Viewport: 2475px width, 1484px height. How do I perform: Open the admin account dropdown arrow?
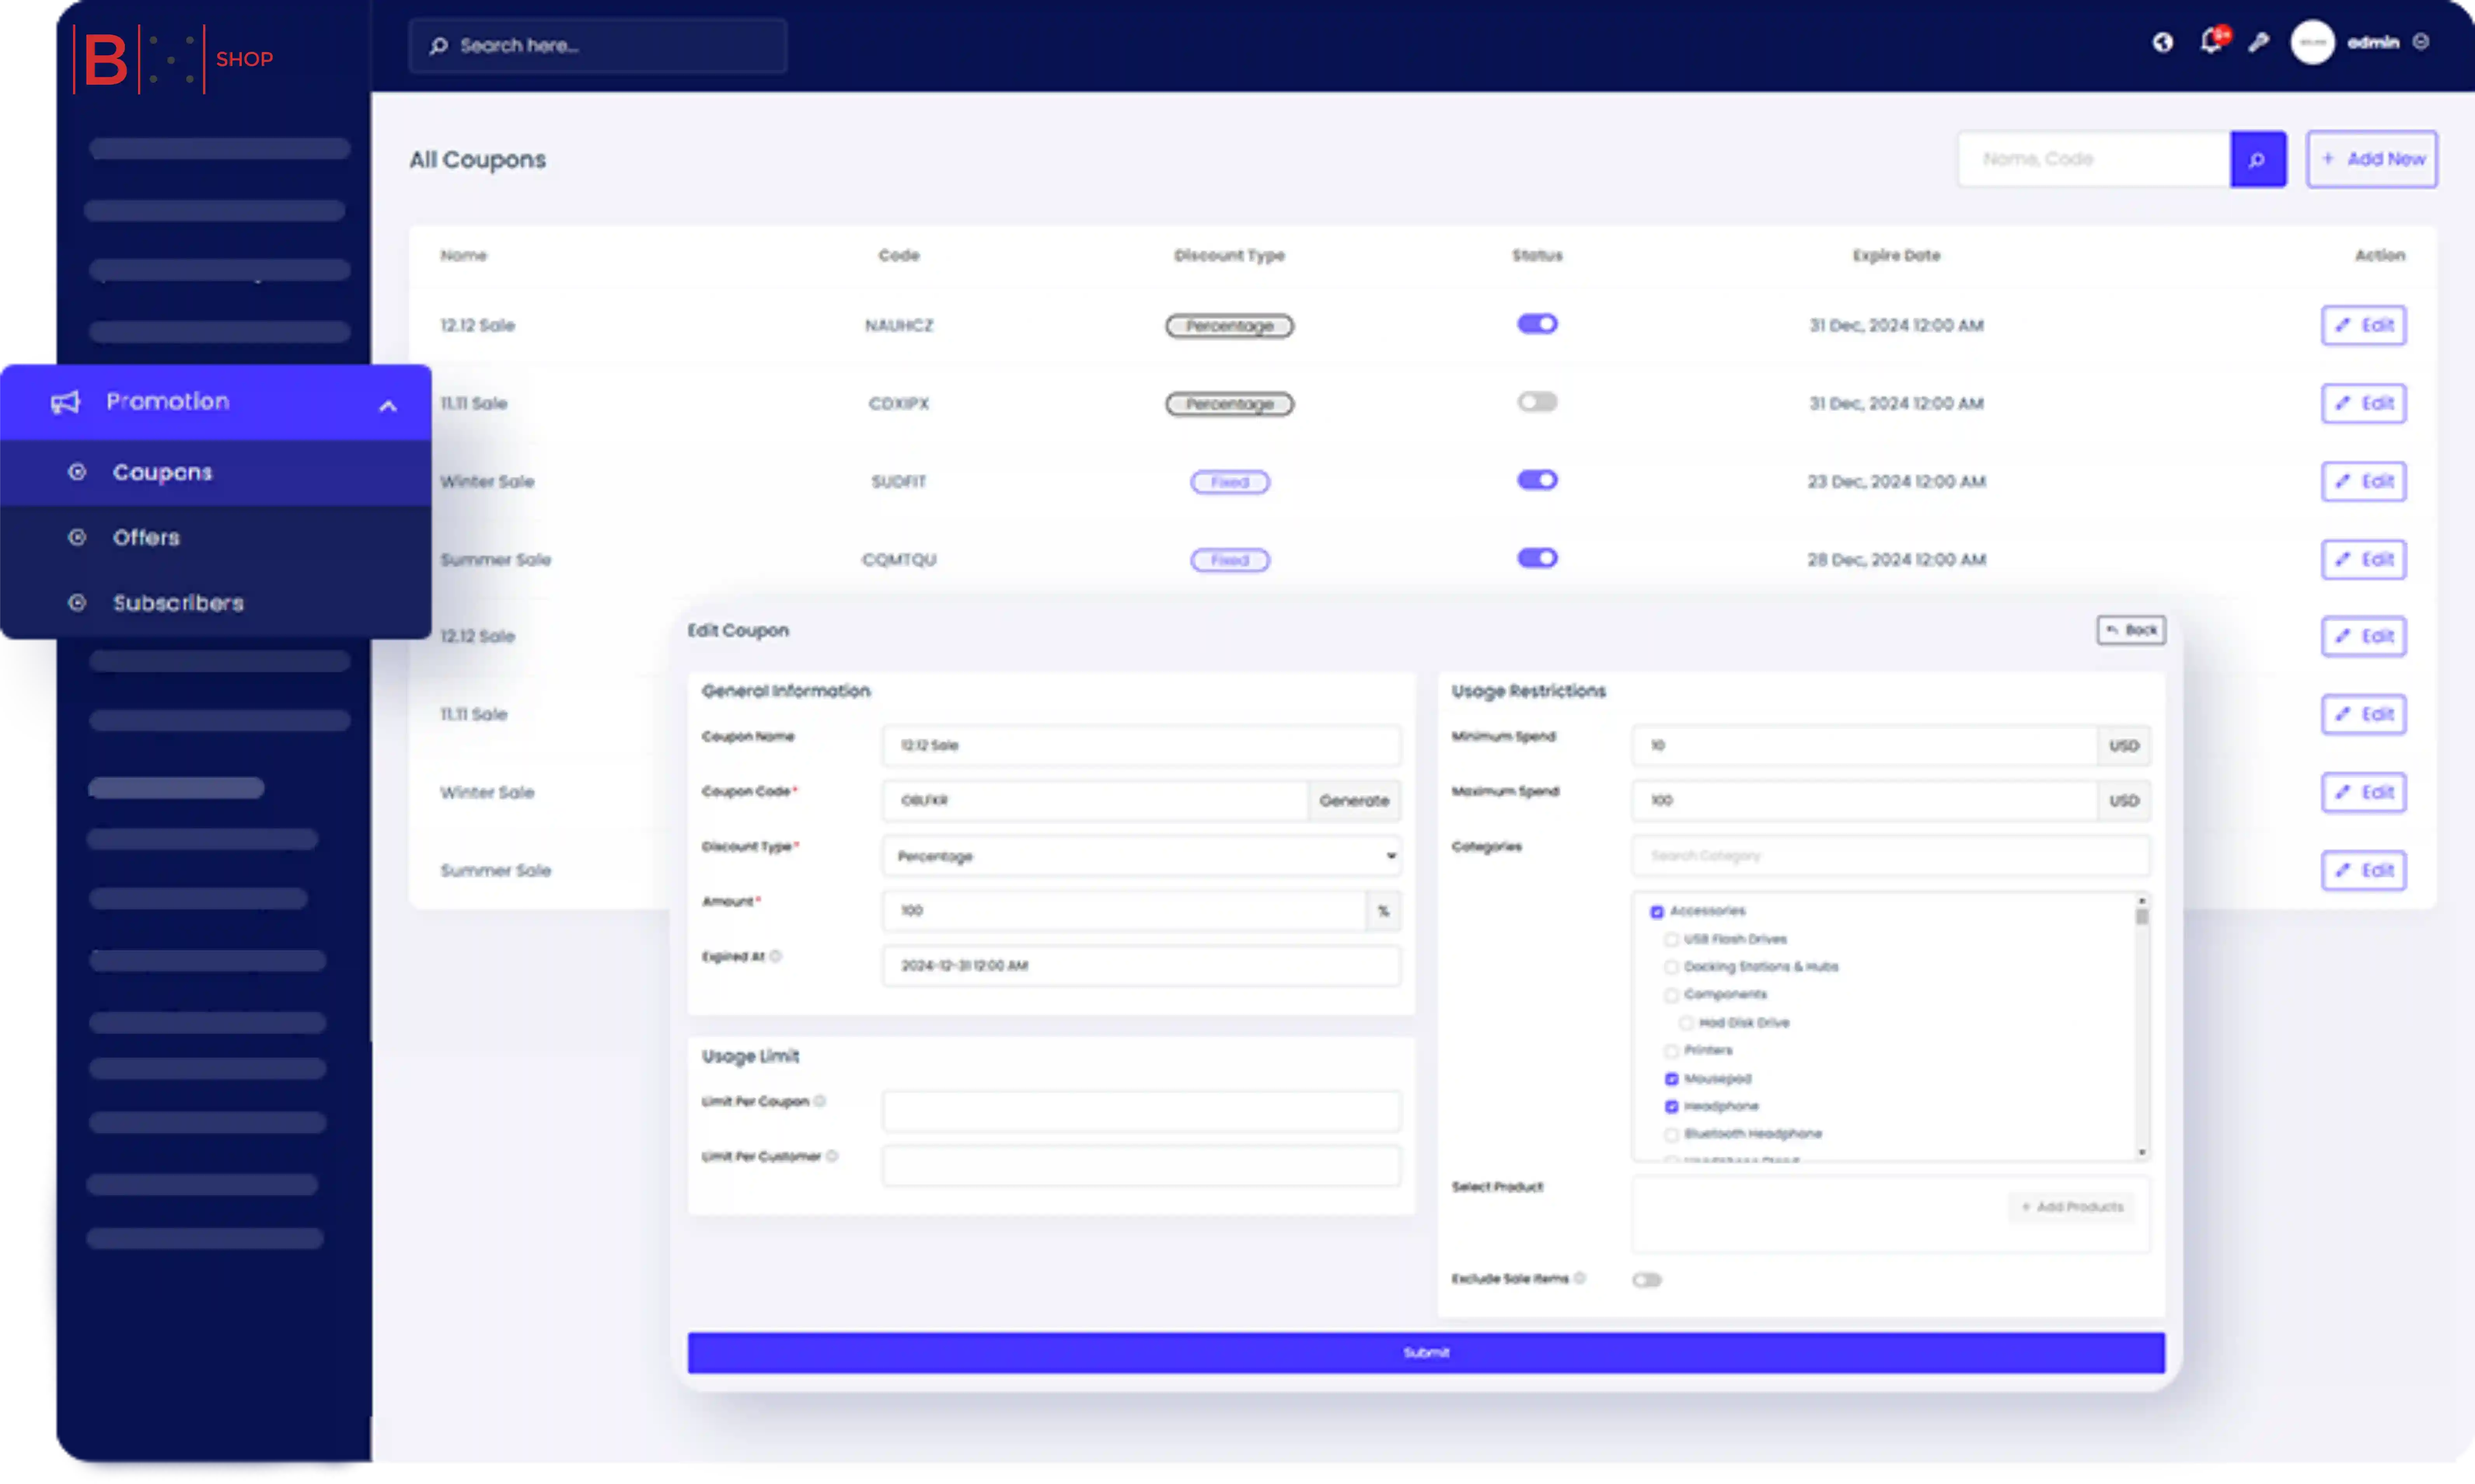tap(2421, 42)
